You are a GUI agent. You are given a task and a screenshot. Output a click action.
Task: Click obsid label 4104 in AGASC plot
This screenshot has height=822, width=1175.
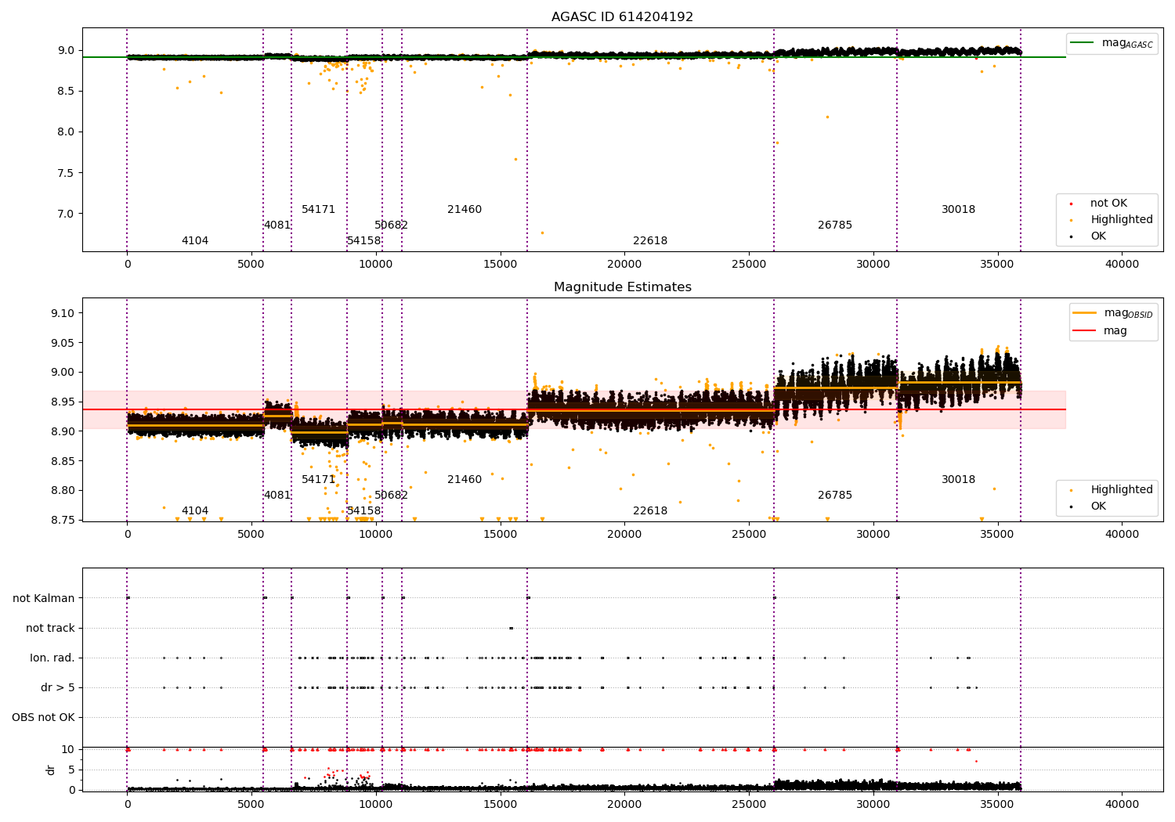[x=195, y=241]
